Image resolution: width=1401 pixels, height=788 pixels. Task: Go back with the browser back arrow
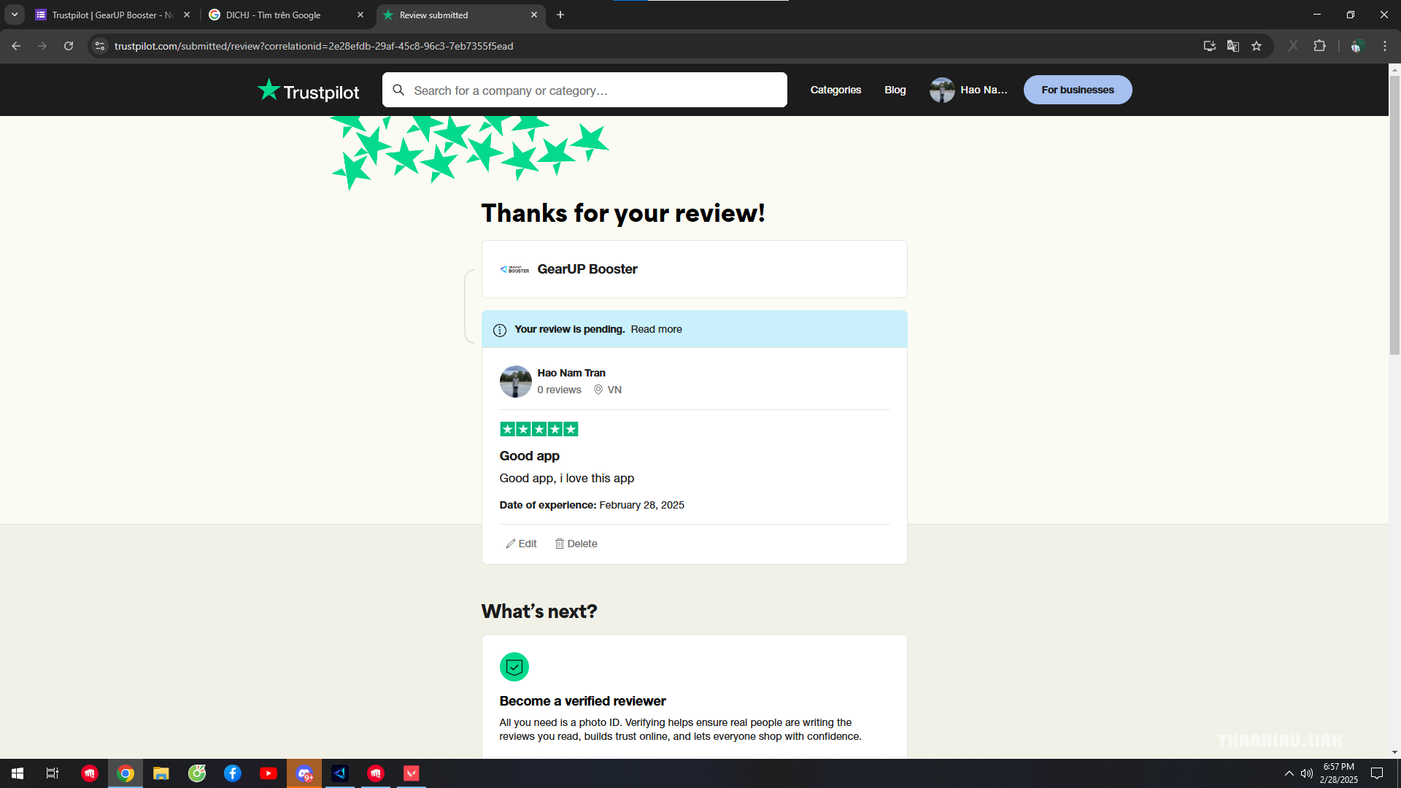point(16,46)
